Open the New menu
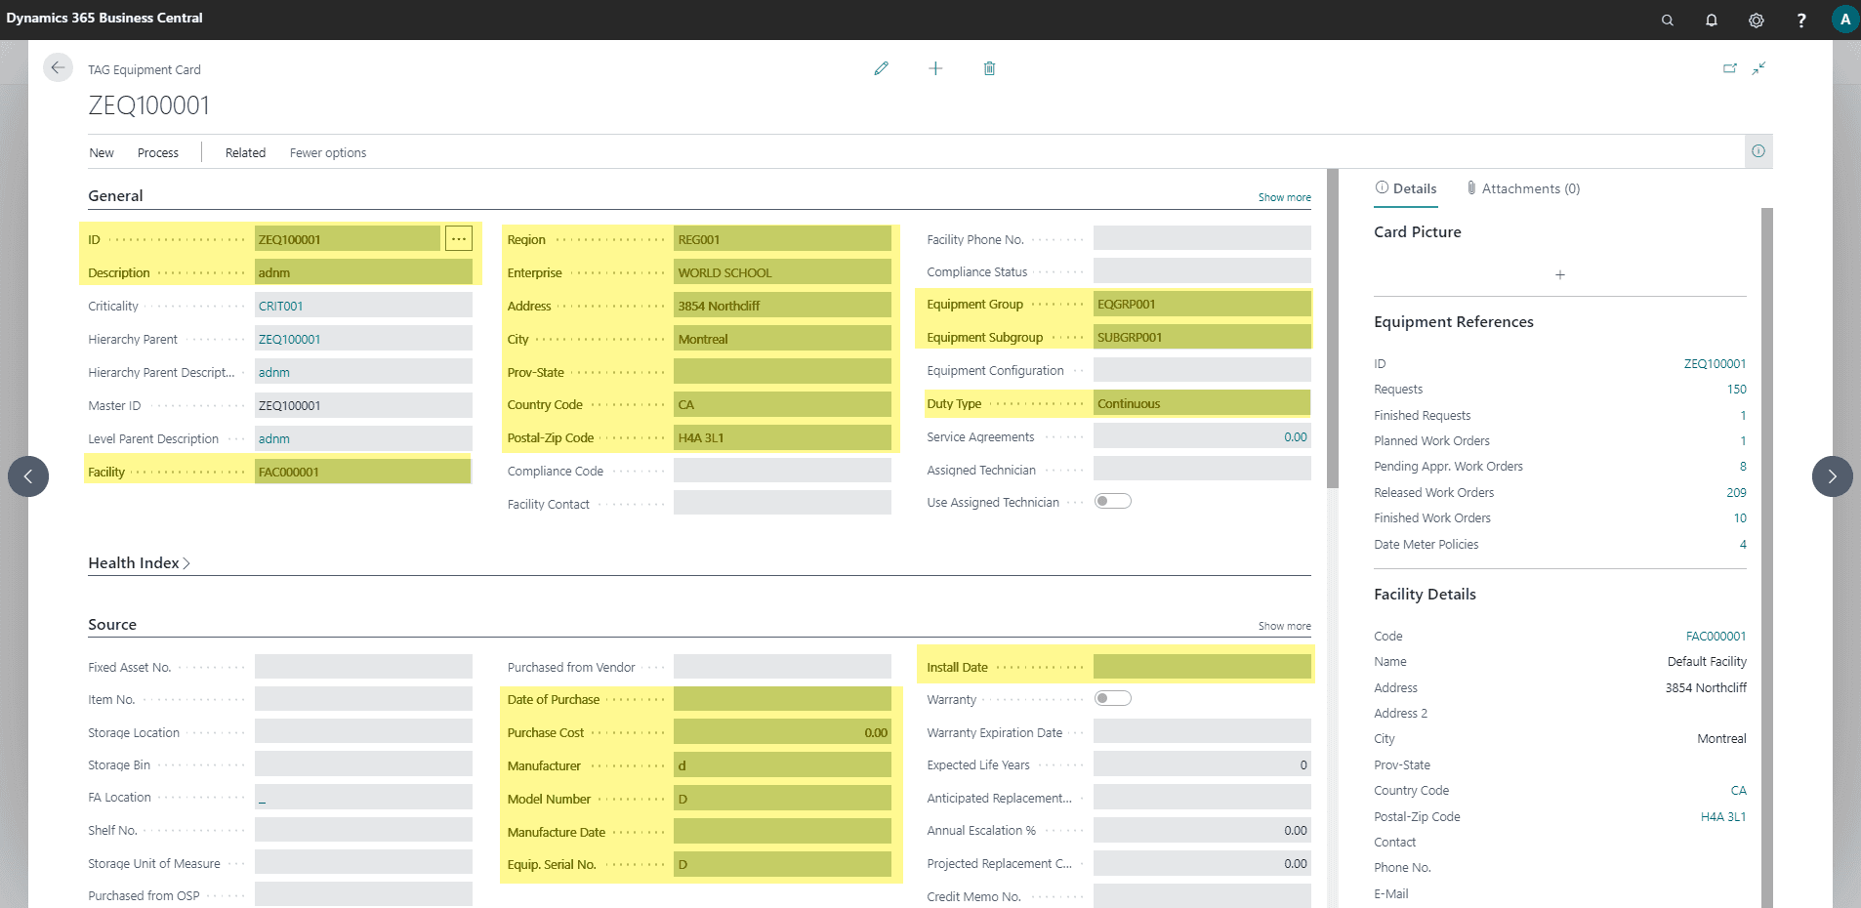Viewport: 1861px width, 908px height. pyautogui.click(x=102, y=152)
